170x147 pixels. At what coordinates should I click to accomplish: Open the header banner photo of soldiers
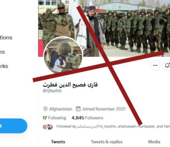click(x=104, y=28)
